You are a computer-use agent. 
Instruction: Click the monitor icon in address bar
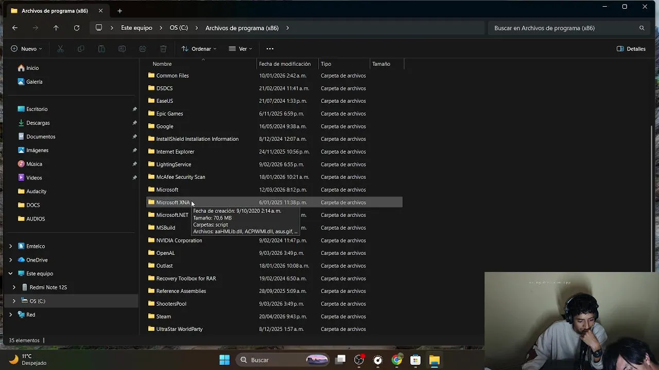point(99,28)
